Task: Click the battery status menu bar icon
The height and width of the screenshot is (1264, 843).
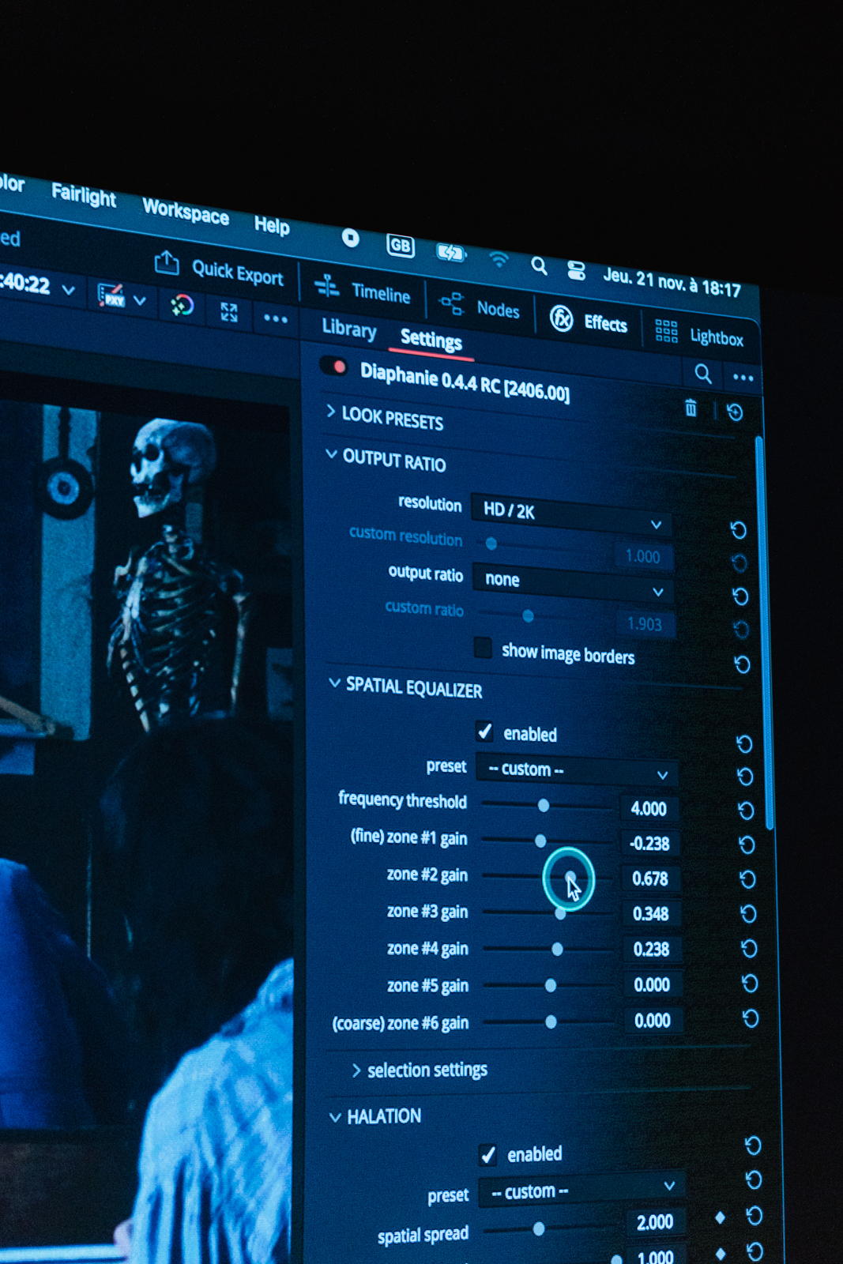Action: click(451, 253)
